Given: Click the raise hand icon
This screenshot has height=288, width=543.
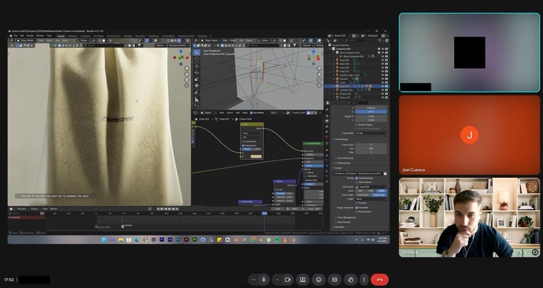Looking at the screenshot, I should point(349,279).
